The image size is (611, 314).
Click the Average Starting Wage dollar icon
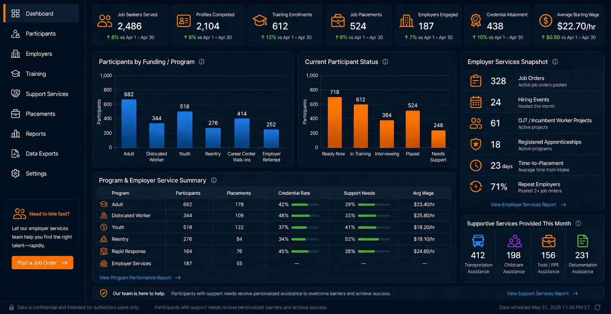pos(546,21)
